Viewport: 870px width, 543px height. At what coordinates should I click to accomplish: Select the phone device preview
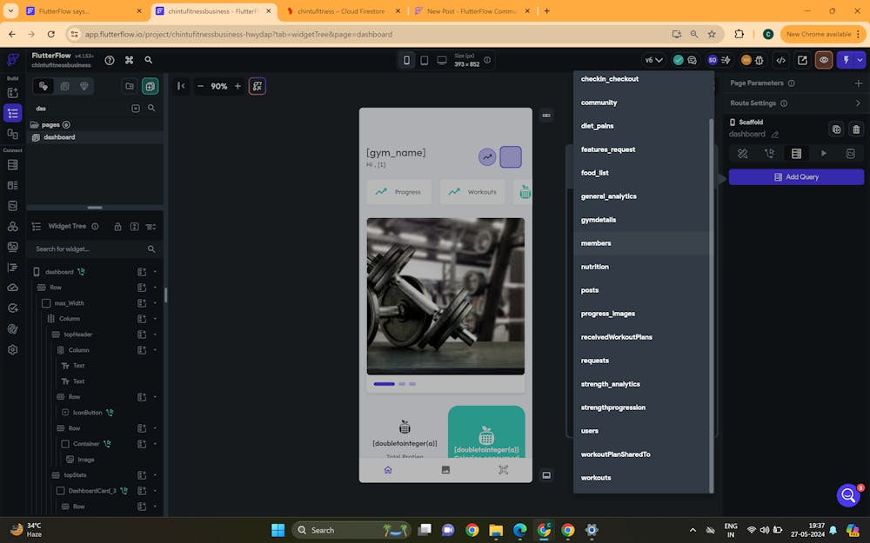406,60
